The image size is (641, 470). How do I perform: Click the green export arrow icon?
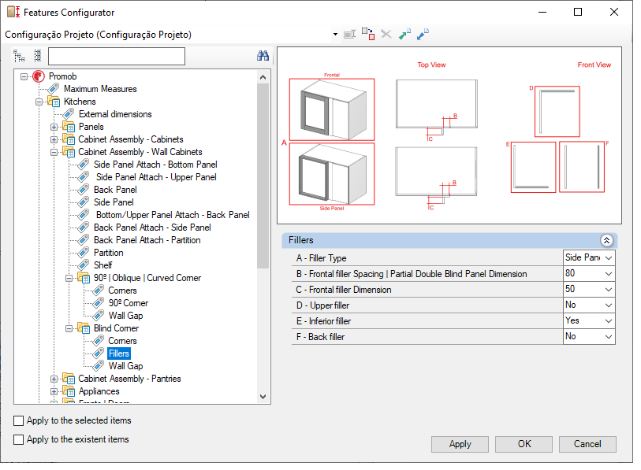404,35
